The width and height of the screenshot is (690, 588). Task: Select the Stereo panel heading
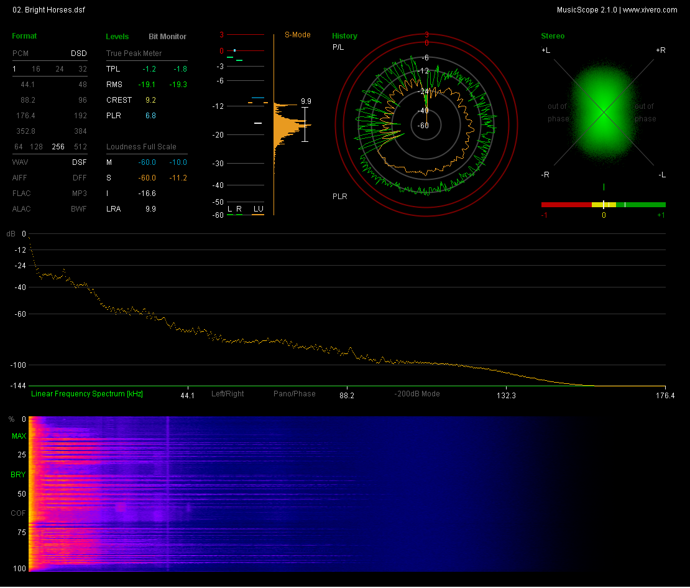pyautogui.click(x=553, y=36)
